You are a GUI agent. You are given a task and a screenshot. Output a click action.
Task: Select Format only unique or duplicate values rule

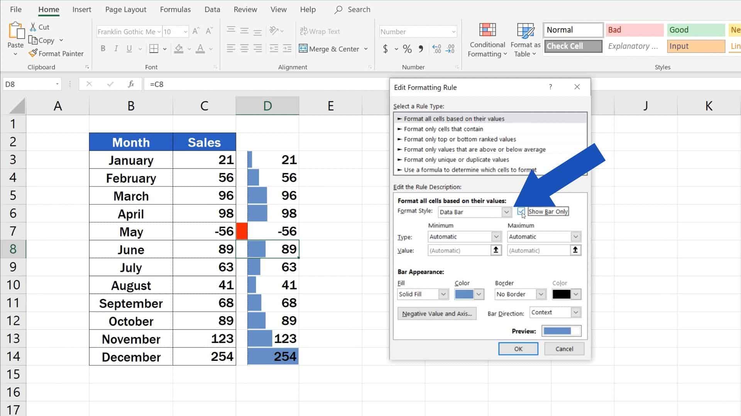click(x=455, y=159)
